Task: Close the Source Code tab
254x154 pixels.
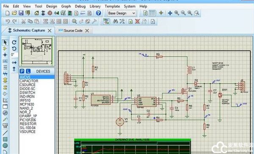Action: point(87,30)
